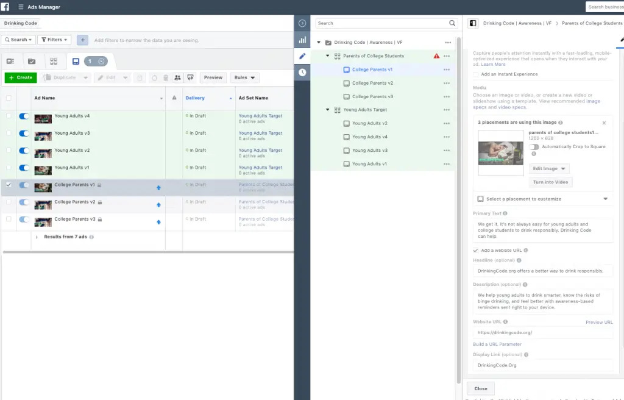Sort by the Delivery column header
This screenshot has width=624, height=400.
[x=195, y=98]
